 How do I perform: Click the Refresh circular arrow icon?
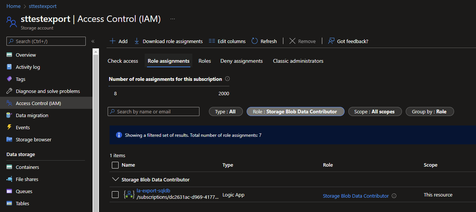pos(255,41)
